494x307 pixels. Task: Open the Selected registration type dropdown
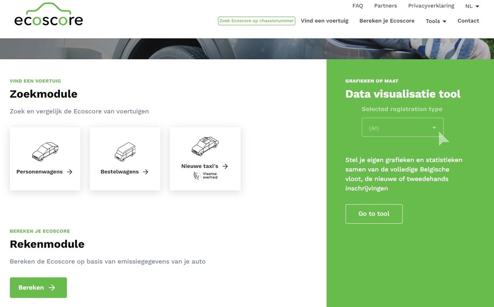[x=402, y=127]
